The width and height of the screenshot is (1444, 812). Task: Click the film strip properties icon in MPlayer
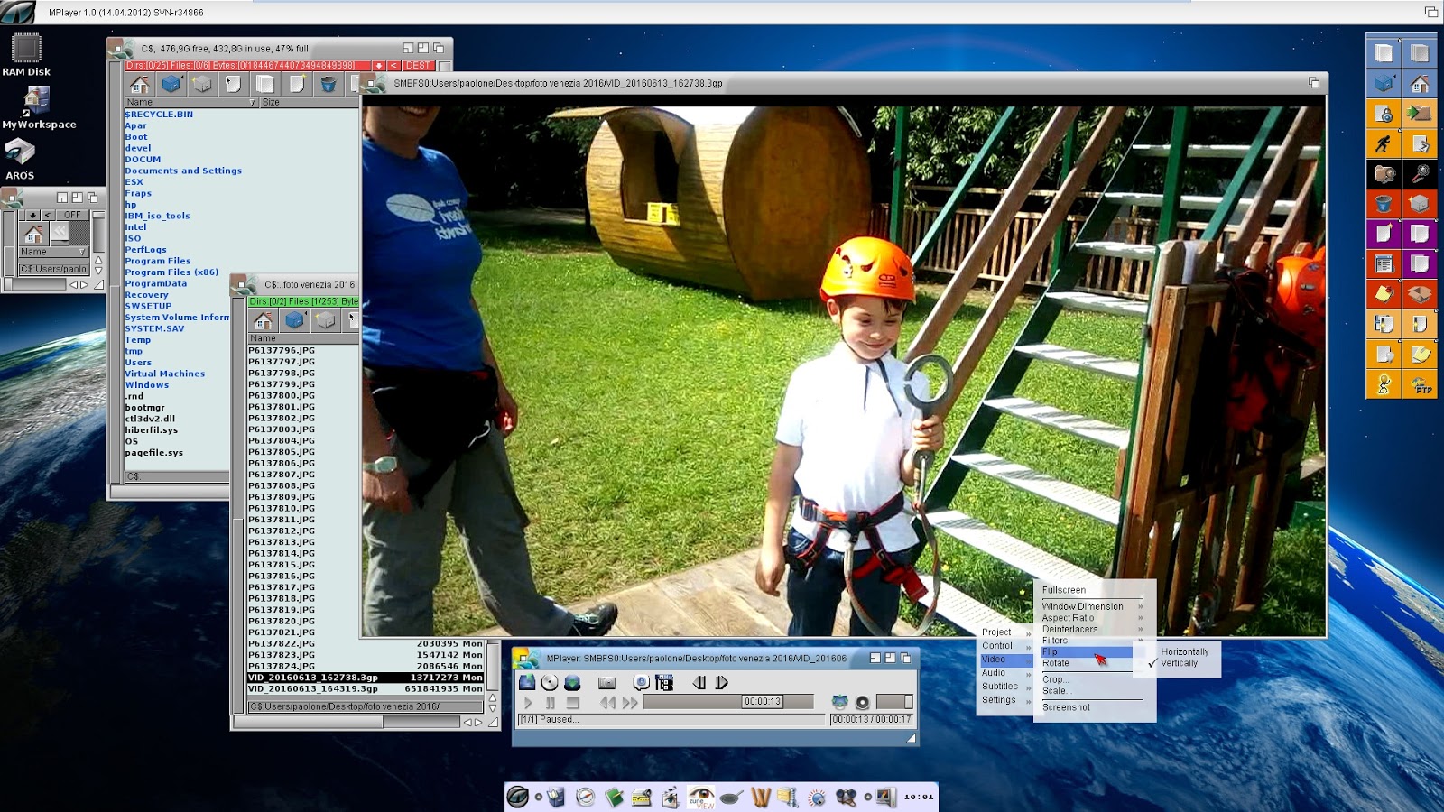(x=665, y=683)
